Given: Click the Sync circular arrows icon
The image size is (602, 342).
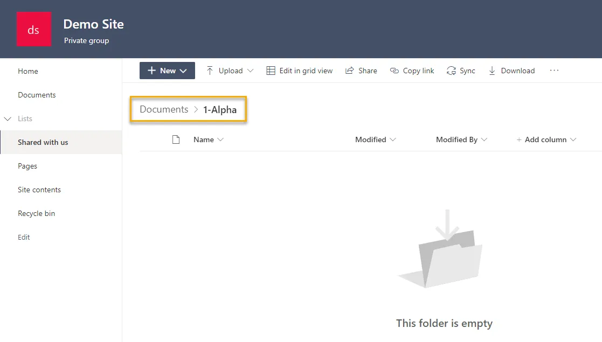Looking at the screenshot, I should point(451,71).
